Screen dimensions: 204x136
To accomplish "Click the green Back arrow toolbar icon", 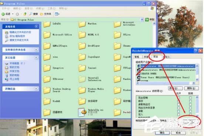I will (3, 14).
